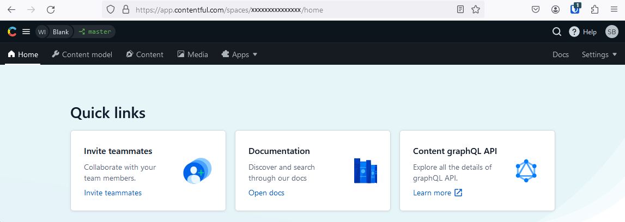Click the graphQL logo illustration
625x222 pixels.
(x=526, y=171)
